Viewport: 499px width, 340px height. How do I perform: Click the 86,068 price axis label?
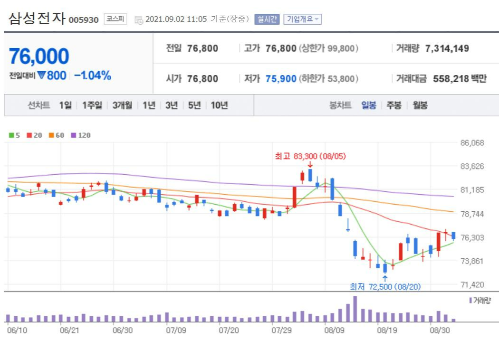point(472,143)
